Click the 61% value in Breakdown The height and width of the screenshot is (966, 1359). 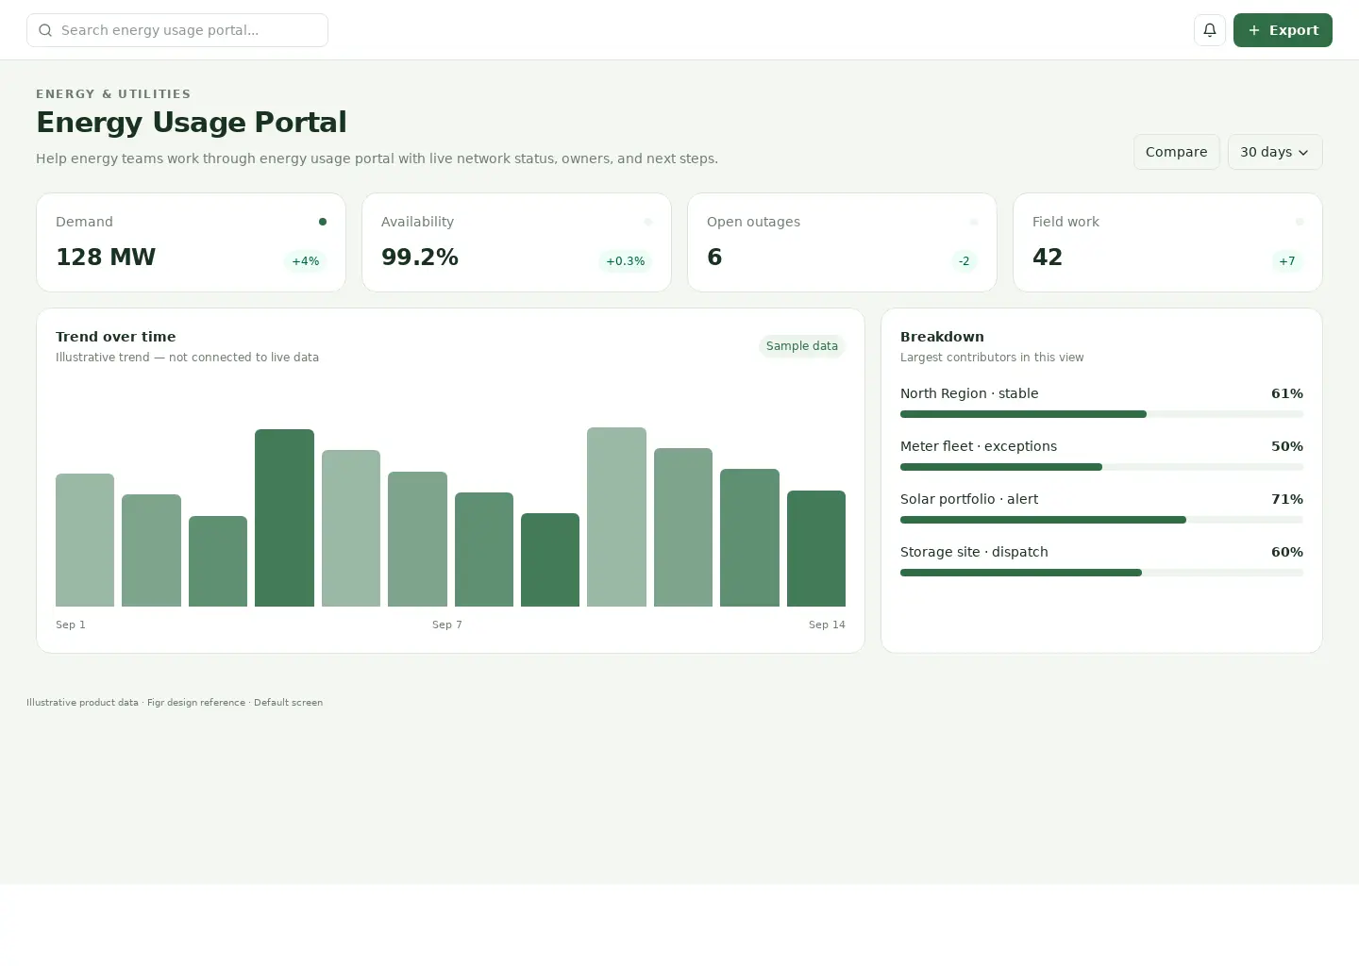pyautogui.click(x=1287, y=393)
